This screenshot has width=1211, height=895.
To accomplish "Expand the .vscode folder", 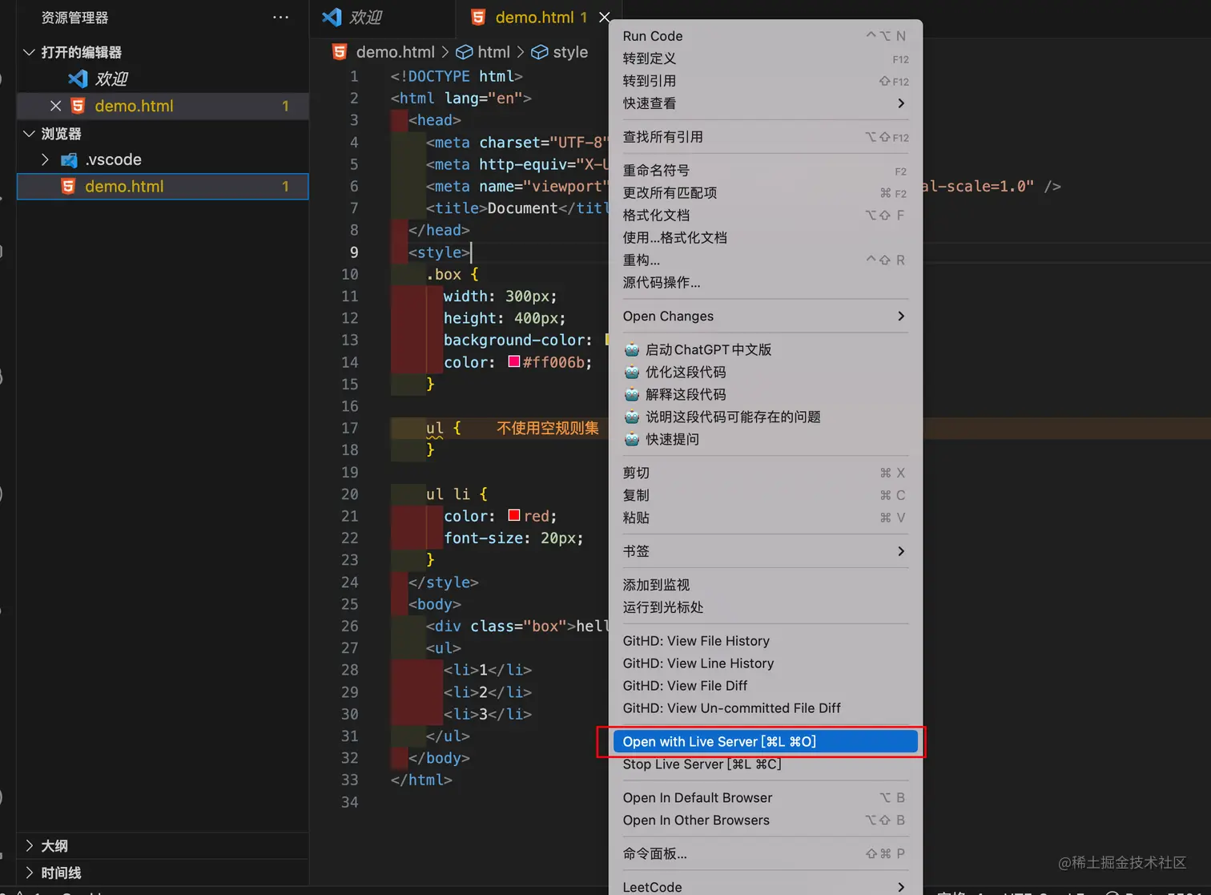I will [x=45, y=159].
